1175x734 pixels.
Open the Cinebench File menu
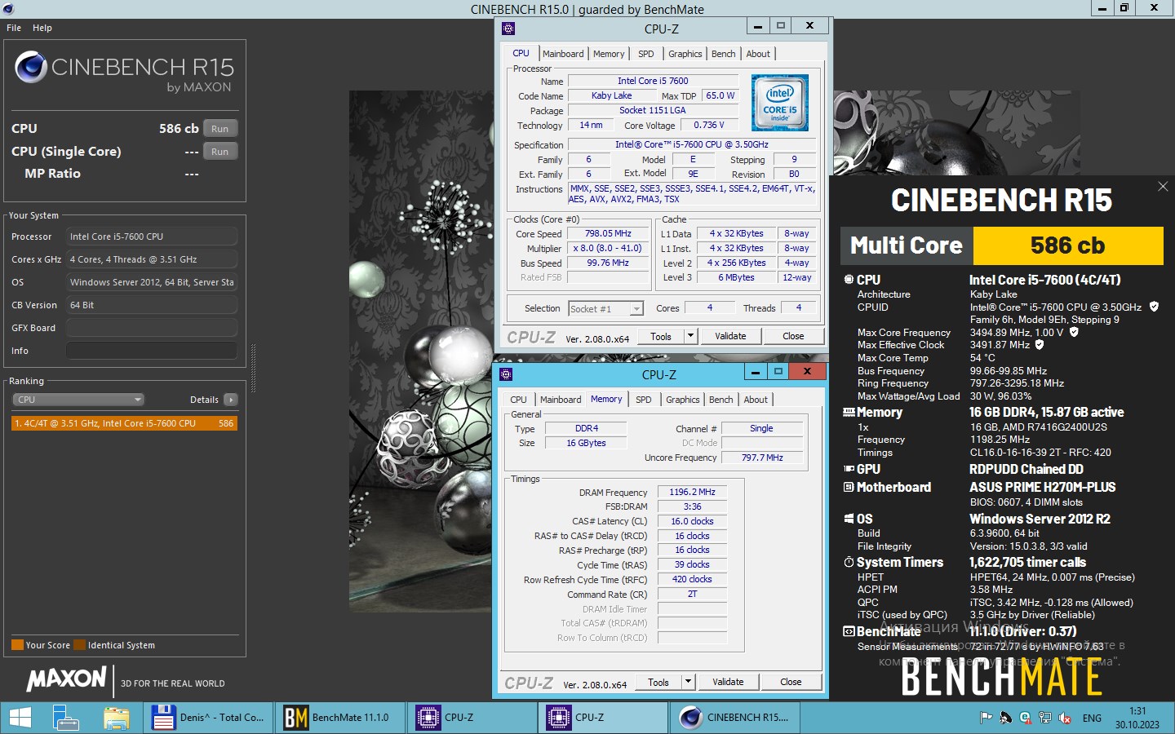14,28
